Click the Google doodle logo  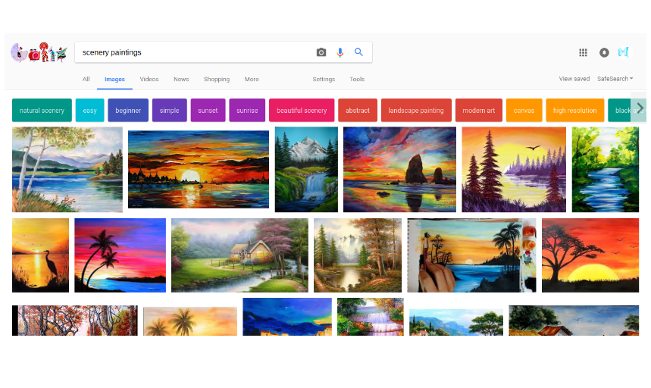click(x=39, y=52)
